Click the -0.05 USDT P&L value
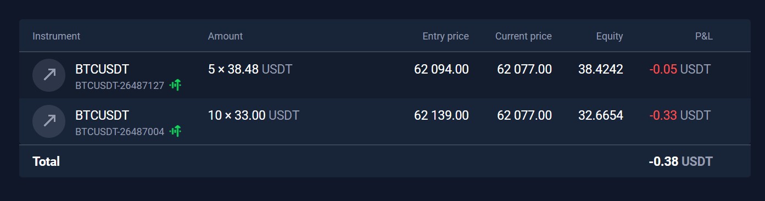This screenshot has width=765, height=201. click(x=680, y=69)
